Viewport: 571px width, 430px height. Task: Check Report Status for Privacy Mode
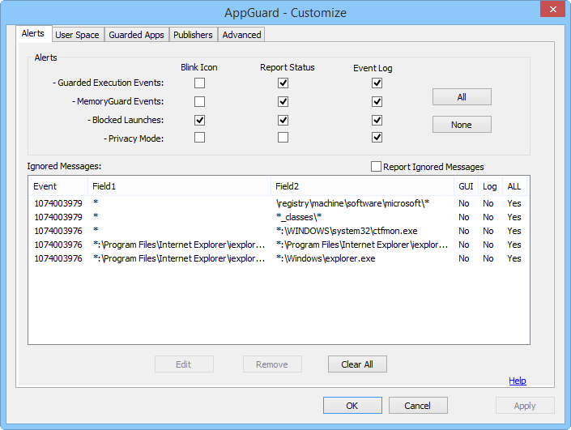tap(283, 138)
